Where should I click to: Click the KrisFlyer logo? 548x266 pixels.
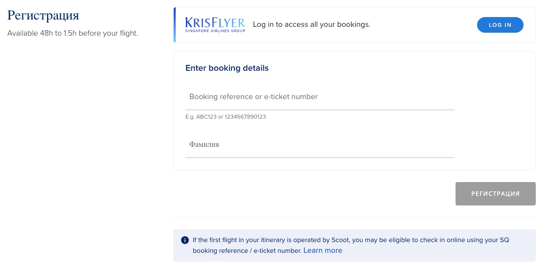(x=215, y=25)
